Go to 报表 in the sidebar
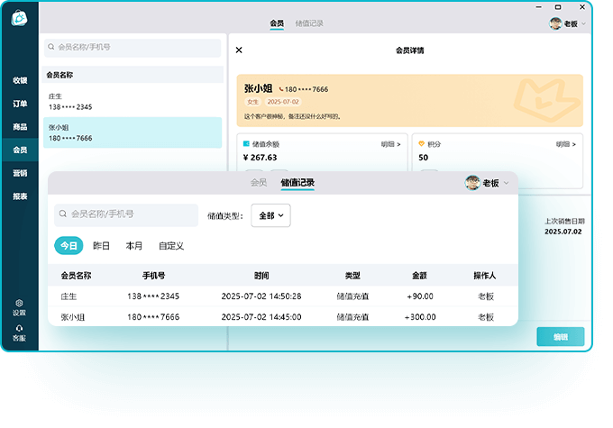The image size is (613, 428). click(x=20, y=196)
